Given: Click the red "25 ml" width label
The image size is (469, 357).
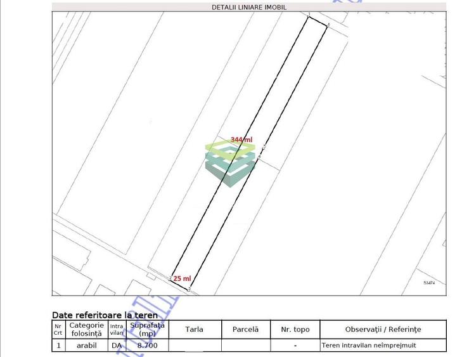Looking at the screenshot, I should coord(182,278).
